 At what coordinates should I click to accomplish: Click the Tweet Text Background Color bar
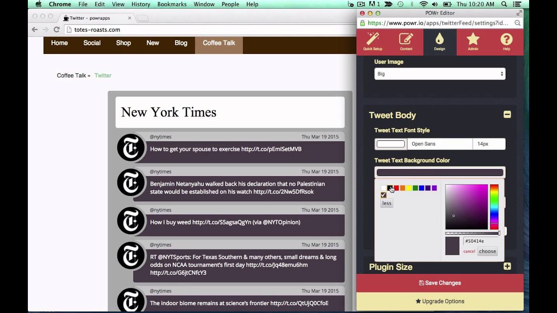[440, 172]
